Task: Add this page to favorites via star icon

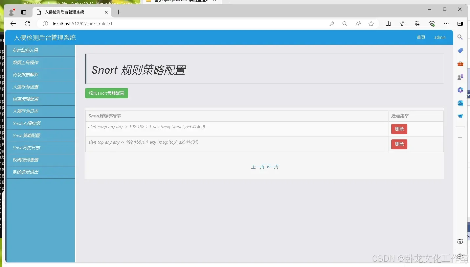Action: pyautogui.click(x=371, y=24)
